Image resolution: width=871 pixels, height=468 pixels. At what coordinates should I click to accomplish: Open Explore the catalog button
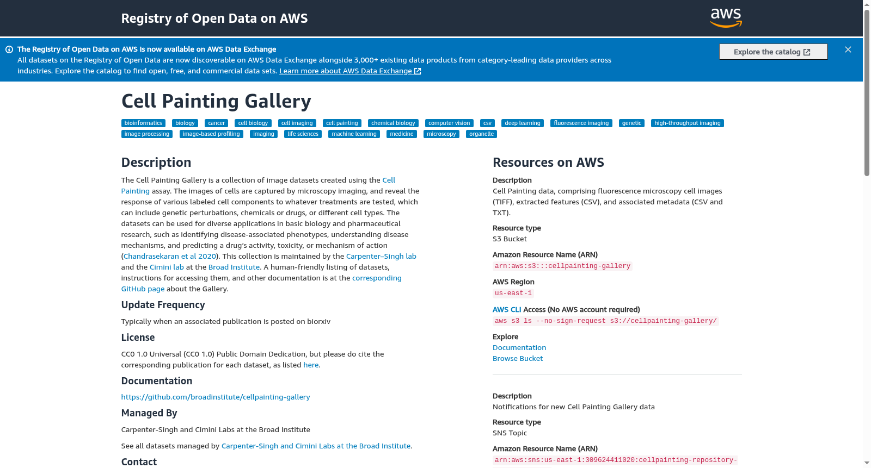[773, 52]
